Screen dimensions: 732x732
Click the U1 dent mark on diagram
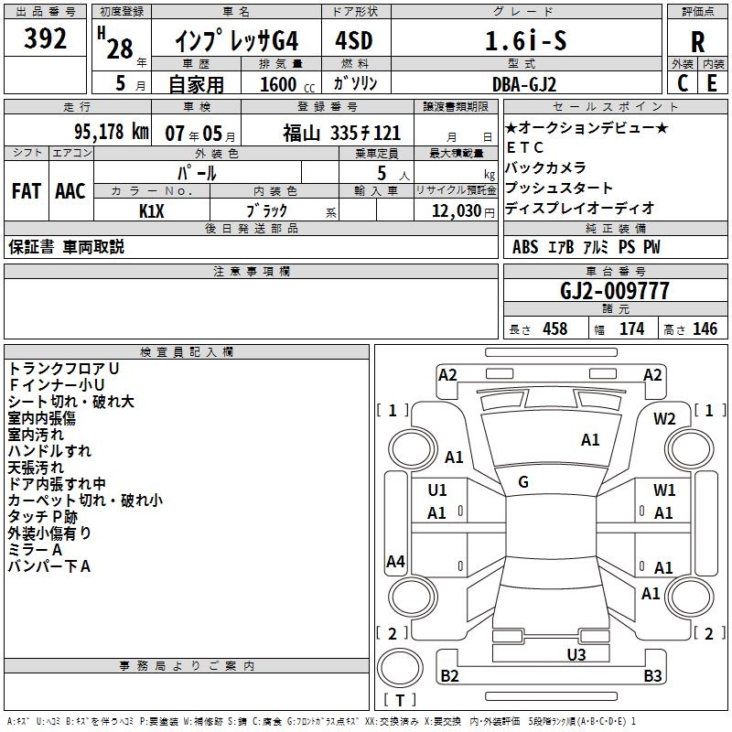(x=437, y=490)
